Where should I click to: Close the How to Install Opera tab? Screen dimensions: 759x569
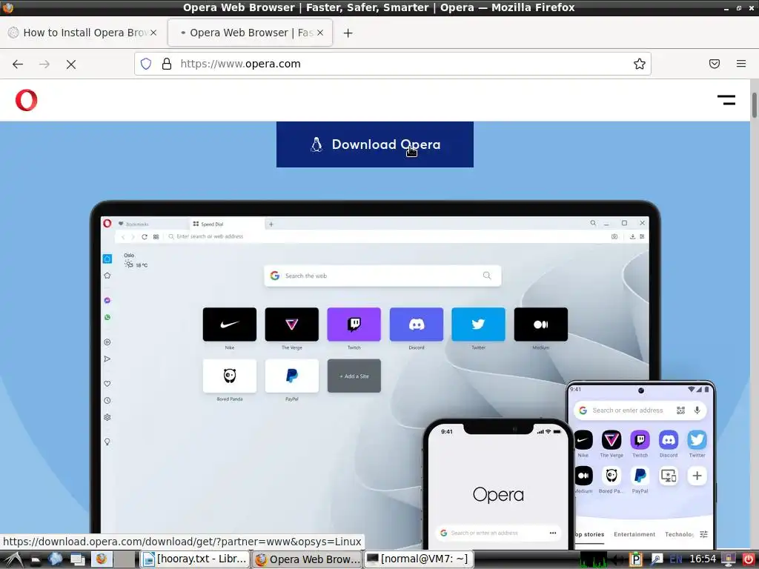coord(153,33)
